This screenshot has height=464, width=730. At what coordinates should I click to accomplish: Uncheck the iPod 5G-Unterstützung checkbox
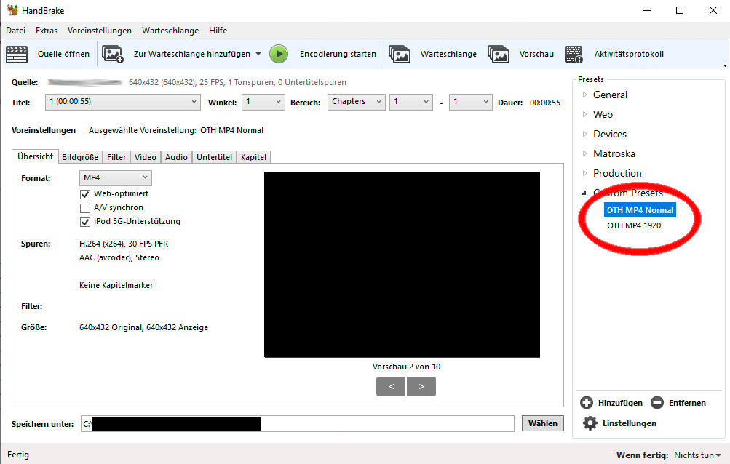click(x=85, y=222)
